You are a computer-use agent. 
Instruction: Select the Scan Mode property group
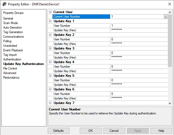click(10, 23)
